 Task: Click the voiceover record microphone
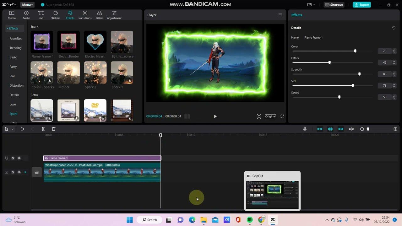(x=305, y=129)
